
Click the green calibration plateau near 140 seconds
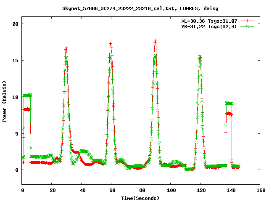tap(229, 104)
